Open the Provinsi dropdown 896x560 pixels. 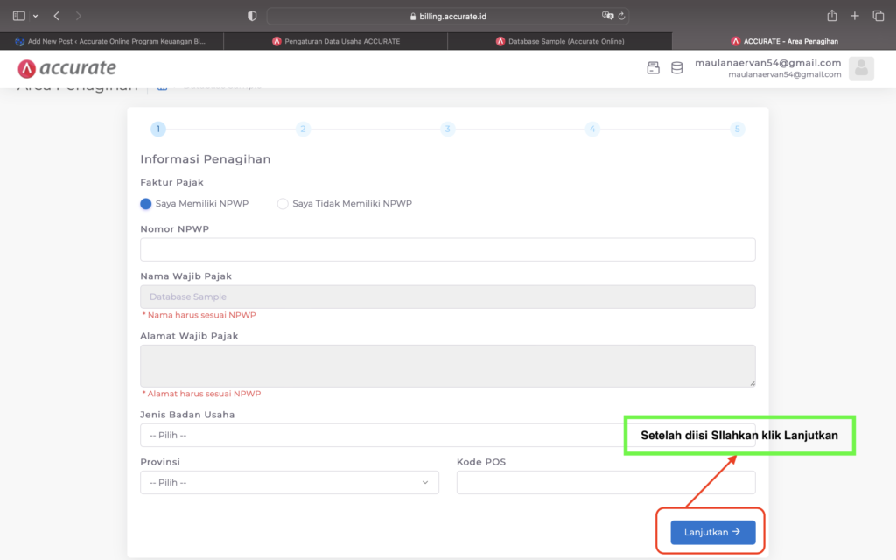(x=290, y=482)
